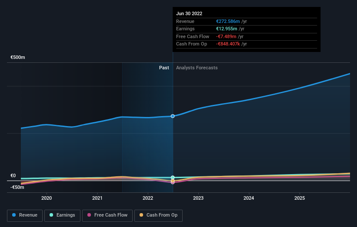Click the €12.955m earnings value in tooltip
Screen dimensions: 357x227
click(227, 29)
